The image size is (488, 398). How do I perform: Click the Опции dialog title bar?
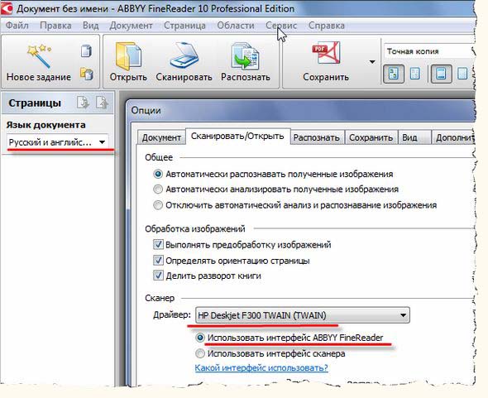[x=300, y=110]
